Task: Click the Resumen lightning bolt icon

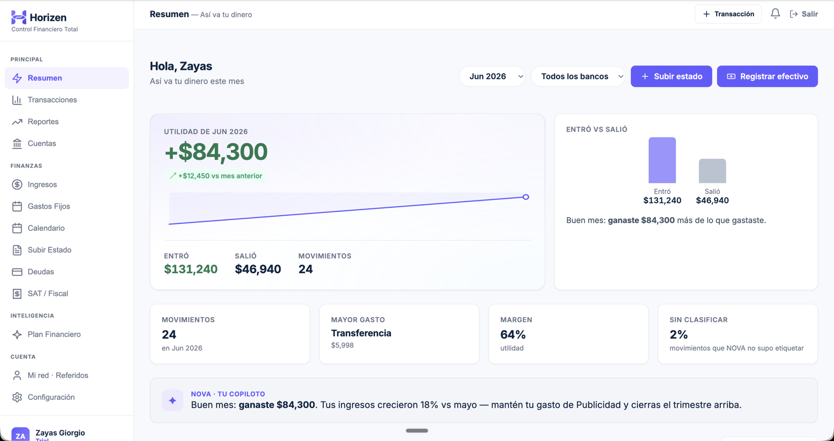Action: coord(17,78)
